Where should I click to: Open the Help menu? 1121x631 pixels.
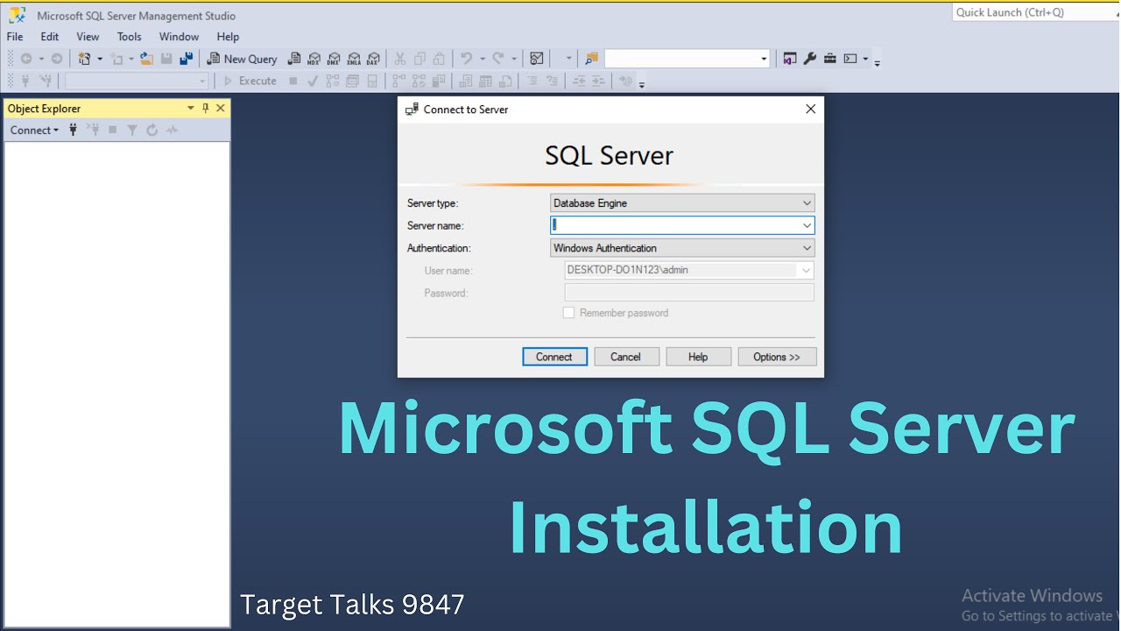(x=228, y=37)
